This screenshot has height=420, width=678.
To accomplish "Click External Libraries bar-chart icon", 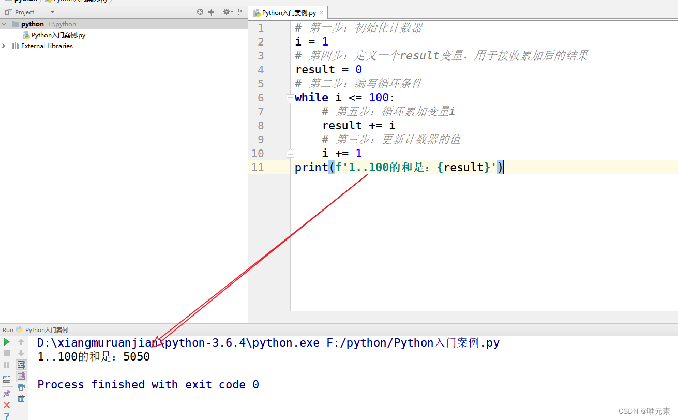I will [x=16, y=46].
